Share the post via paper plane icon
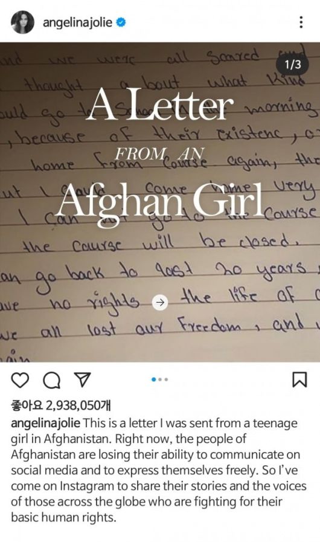 (83, 379)
